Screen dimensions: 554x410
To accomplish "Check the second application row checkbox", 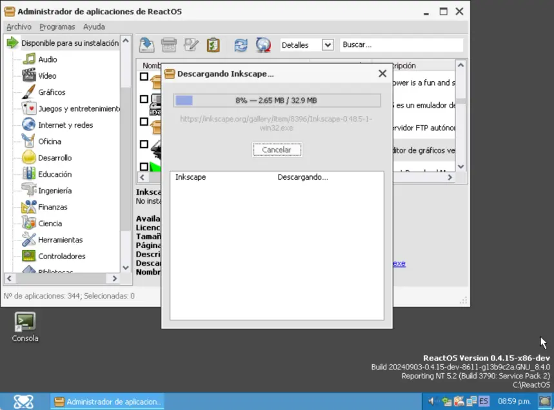I will point(144,99).
